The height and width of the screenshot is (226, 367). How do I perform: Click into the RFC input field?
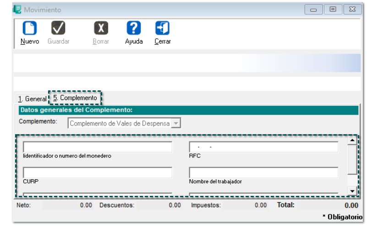click(263, 147)
